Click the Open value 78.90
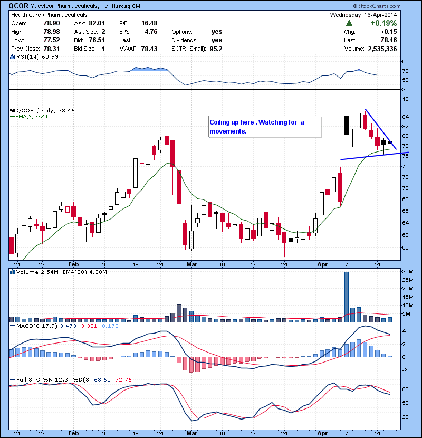422x438 pixels. coord(52,23)
